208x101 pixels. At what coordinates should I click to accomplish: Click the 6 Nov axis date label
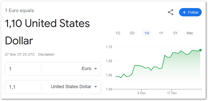[x=142, y=93]
